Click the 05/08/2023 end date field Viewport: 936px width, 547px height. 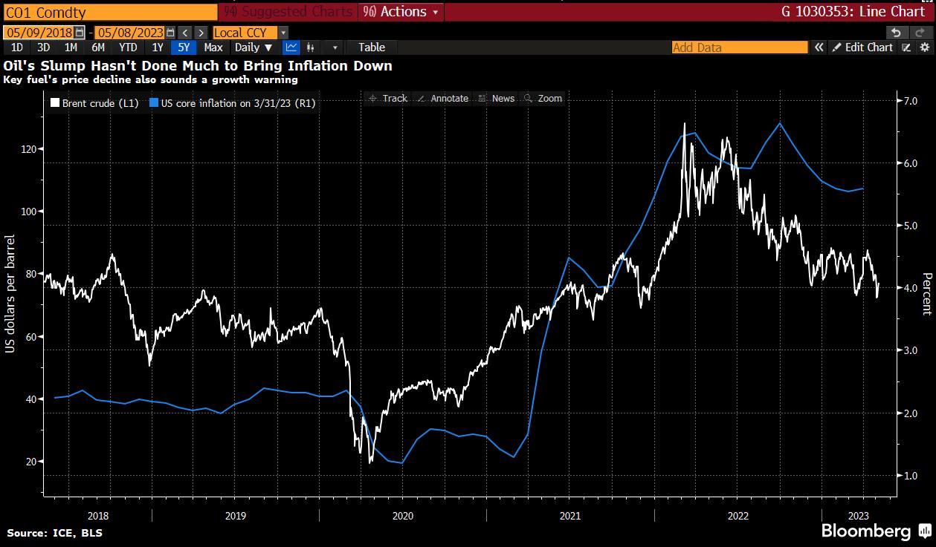[x=130, y=33]
